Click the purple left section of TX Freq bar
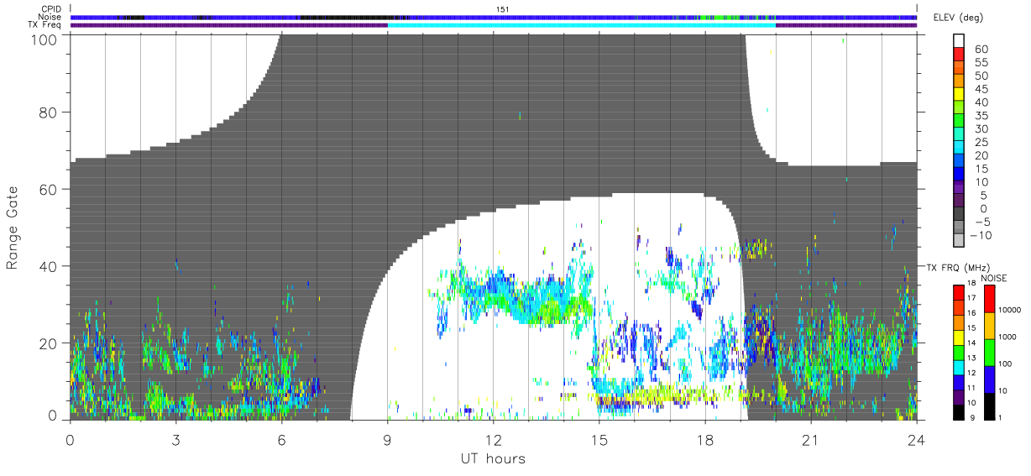This screenshot has height=476, width=1031. point(228,24)
